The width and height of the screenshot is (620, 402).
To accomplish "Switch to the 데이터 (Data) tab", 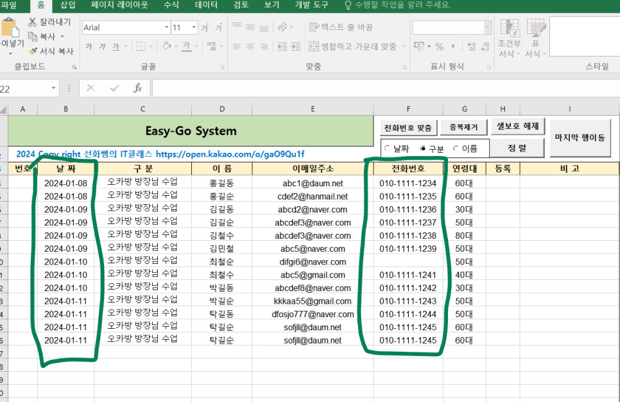I will coord(206,5).
